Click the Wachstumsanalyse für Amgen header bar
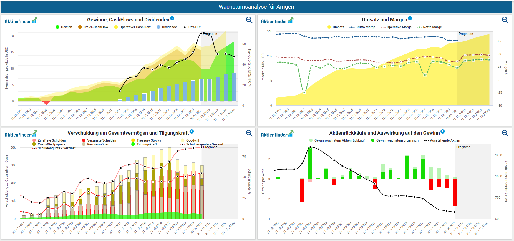The height and width of the screenshot is (241, 514). point(256,7)
